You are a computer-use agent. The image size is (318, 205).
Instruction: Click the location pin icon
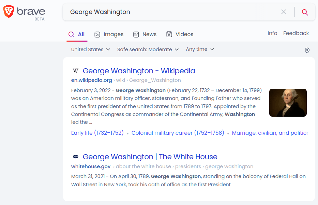(x=307, y=50)
